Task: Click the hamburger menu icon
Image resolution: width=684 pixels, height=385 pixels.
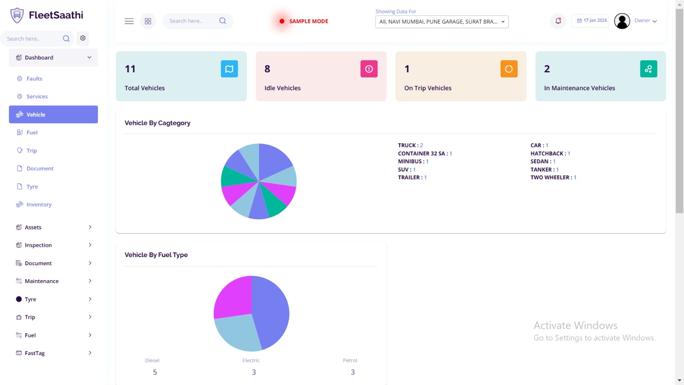Action: coord(129,21)
